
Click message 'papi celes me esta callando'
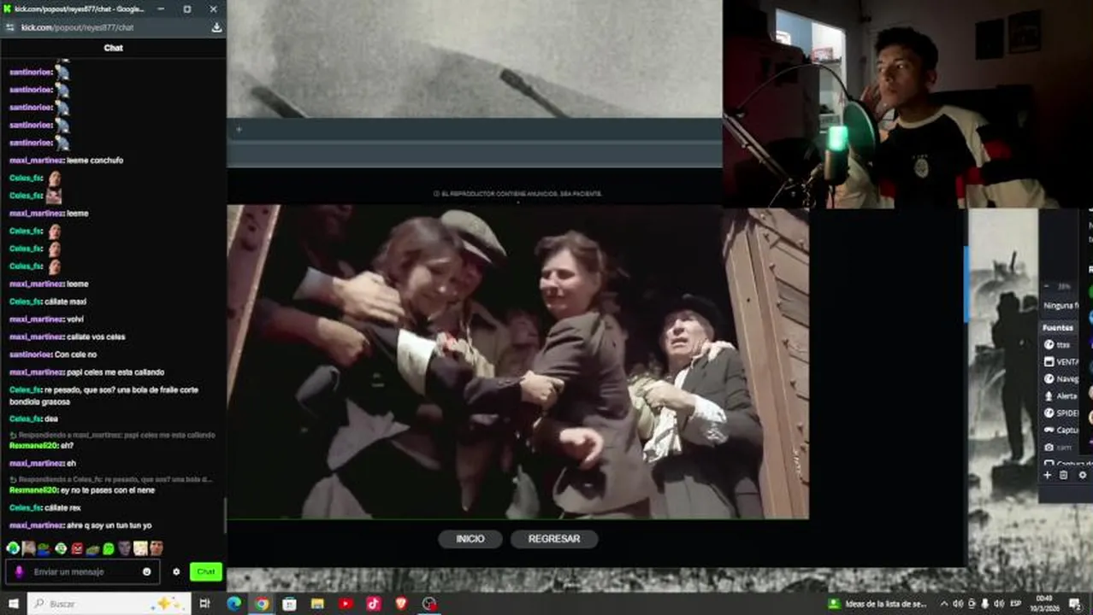115,372
